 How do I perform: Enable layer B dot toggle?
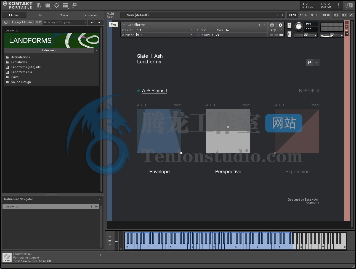coord(318,90)
